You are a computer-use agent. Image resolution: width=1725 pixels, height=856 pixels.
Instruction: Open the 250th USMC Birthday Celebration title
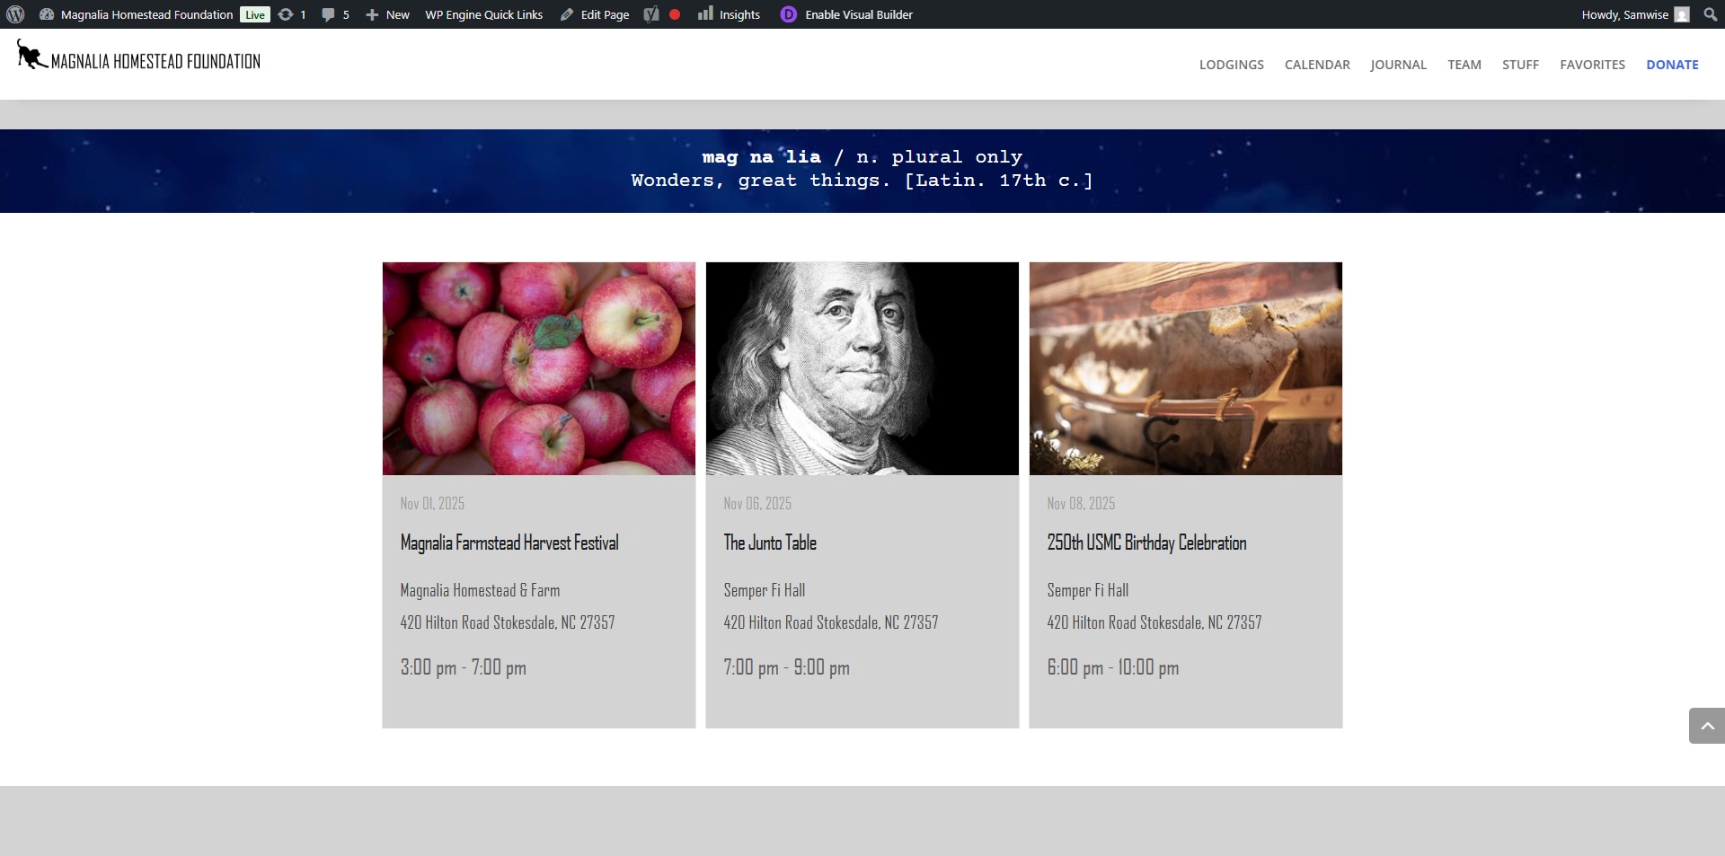(1146, 543)
